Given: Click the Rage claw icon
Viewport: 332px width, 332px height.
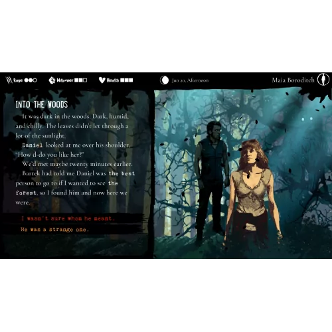Looking at the screenshot, I should [9, 80].
